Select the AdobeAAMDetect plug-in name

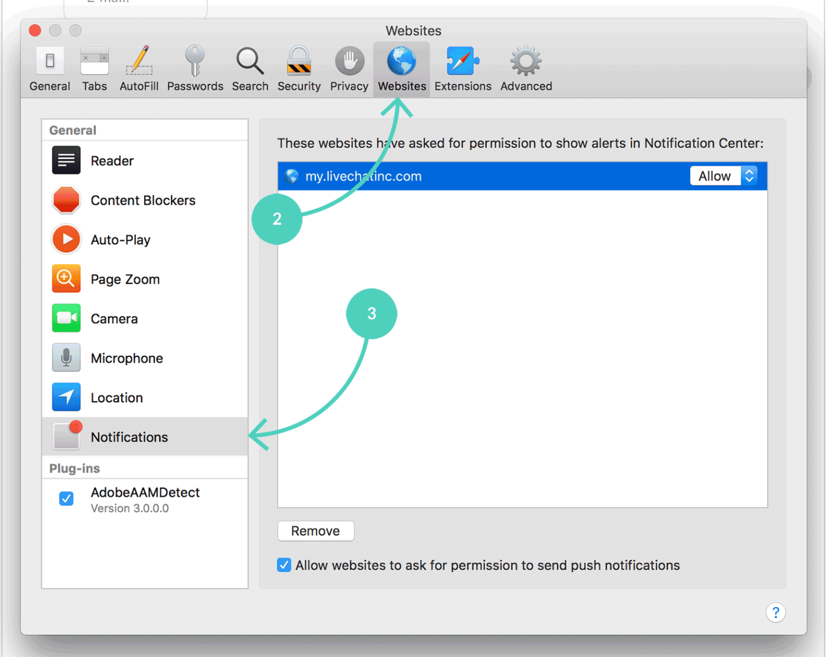tap(145, 492)
